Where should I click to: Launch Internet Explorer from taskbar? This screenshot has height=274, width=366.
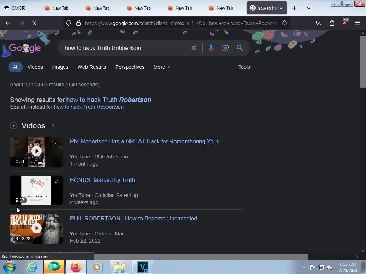coord(32,267)
